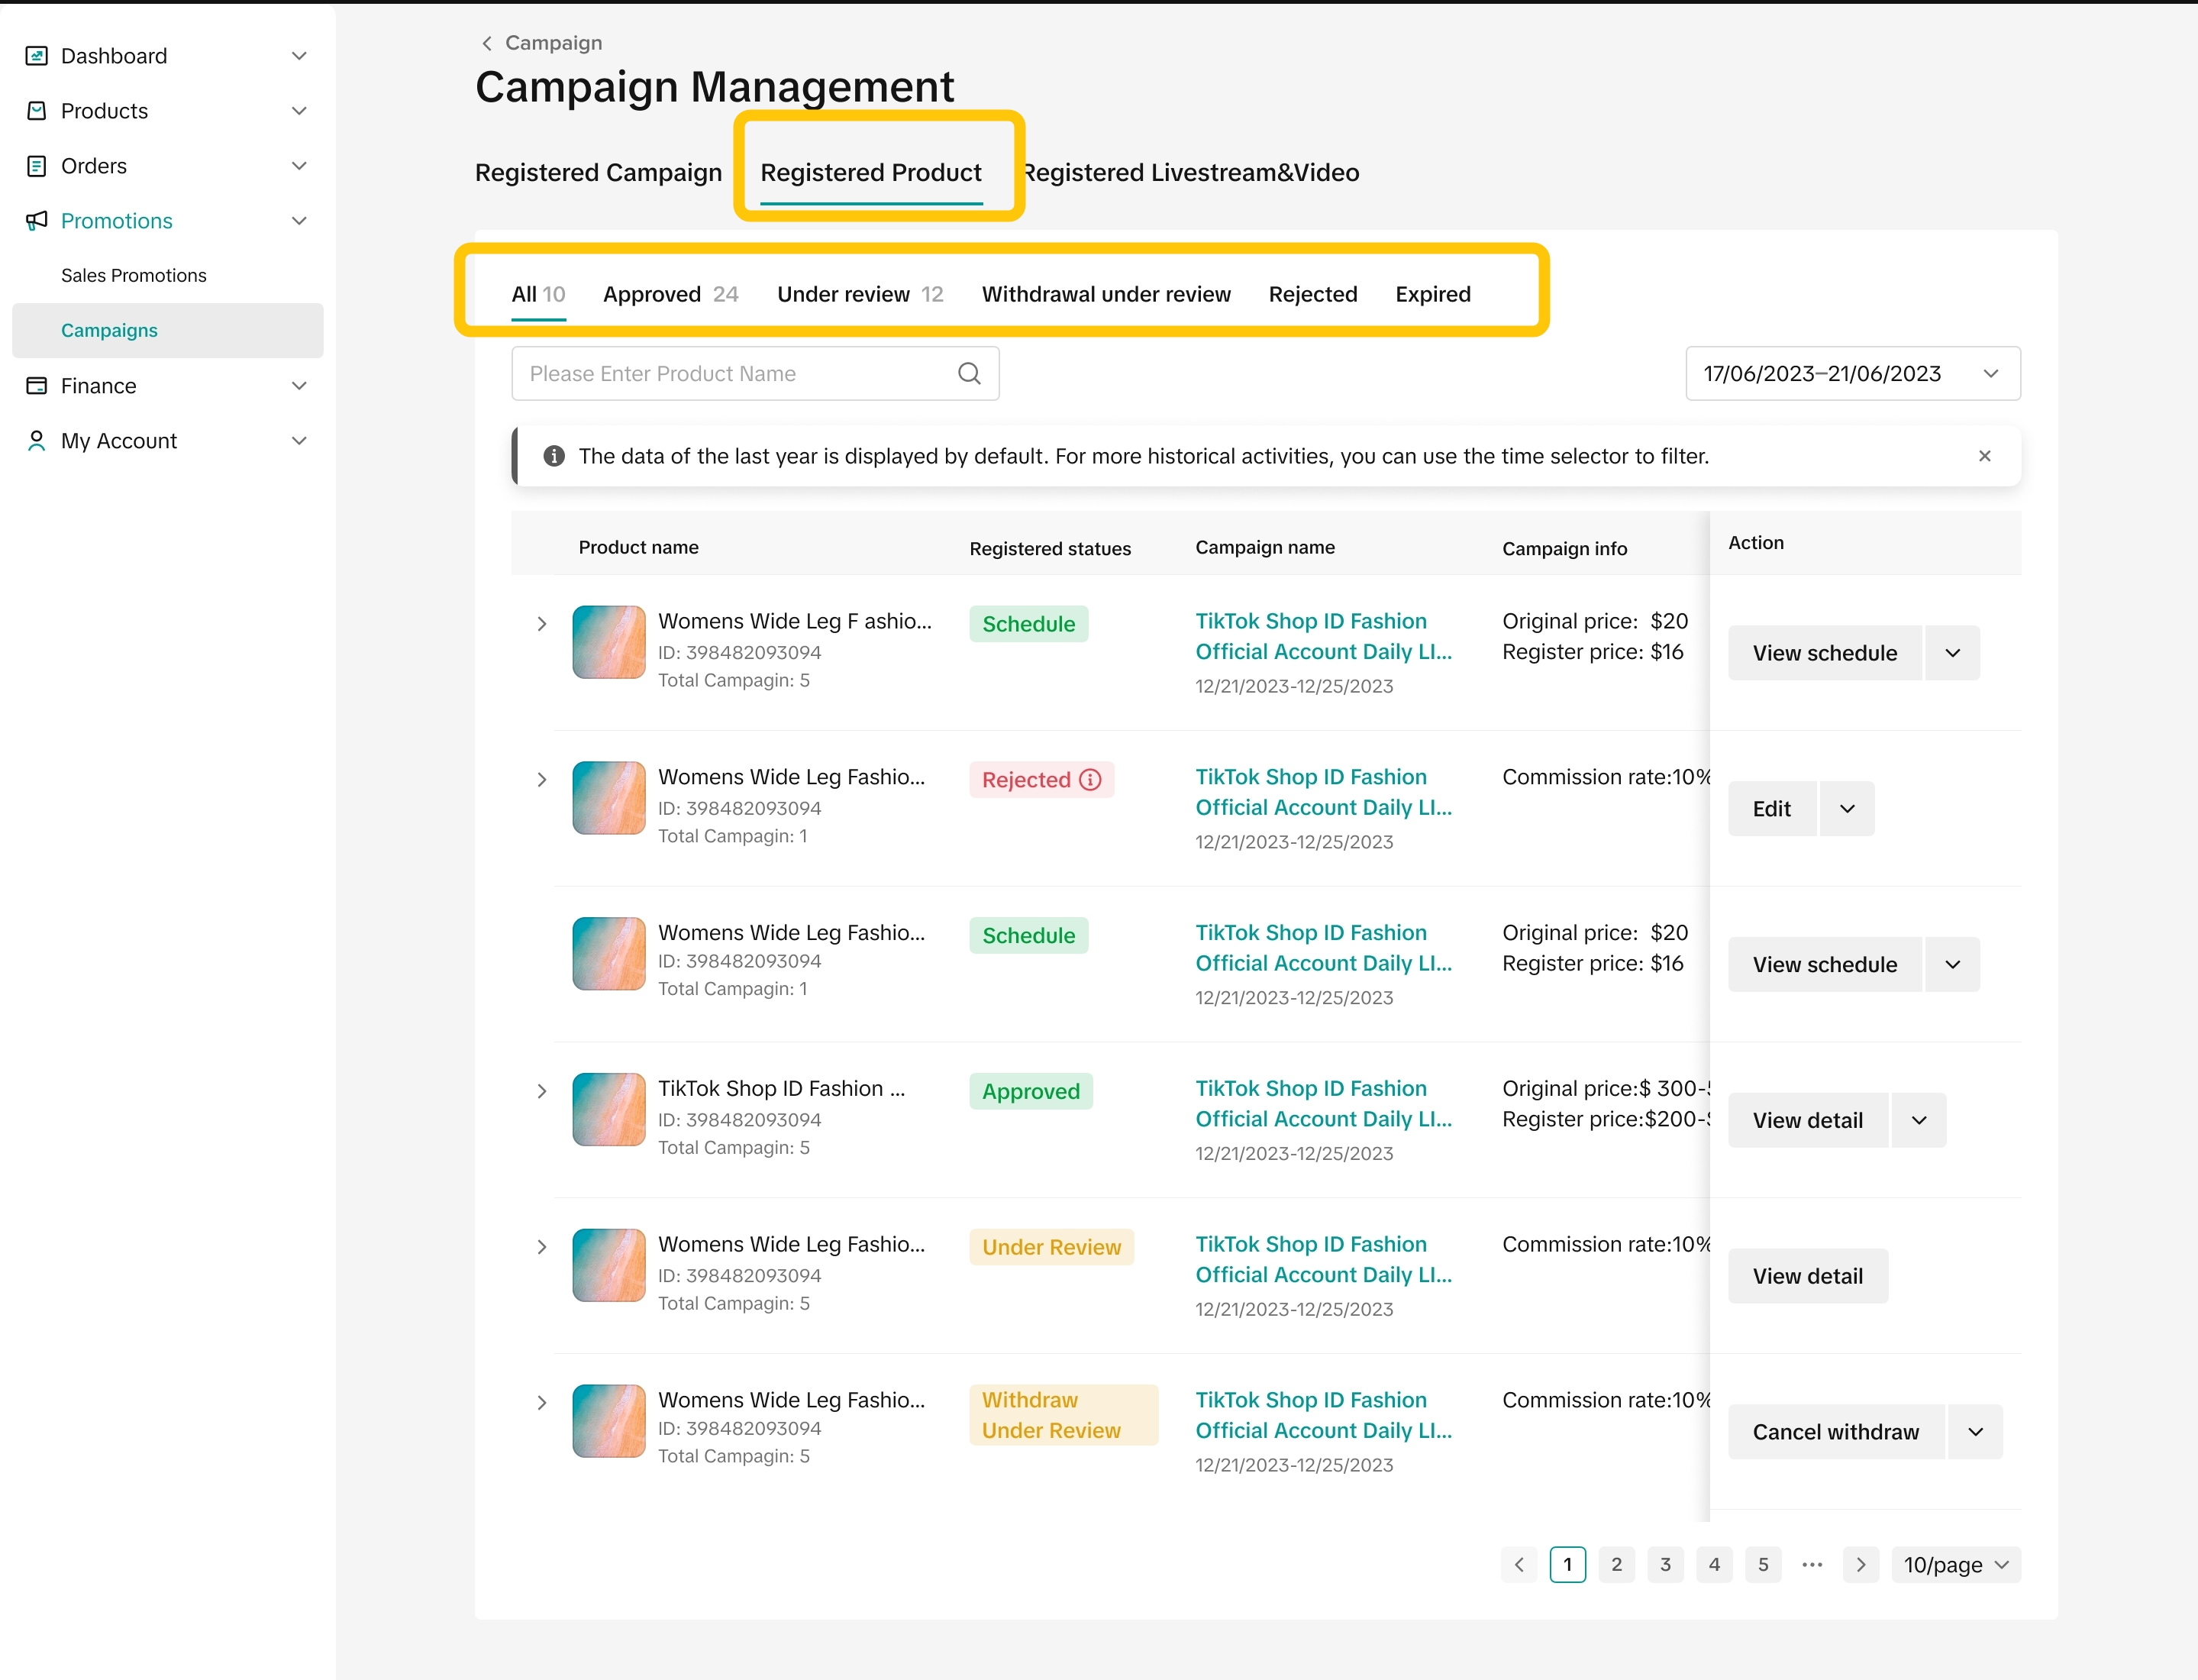
Task: Go back via Campaign breadcrumb arrow
Action: [487, 43]
